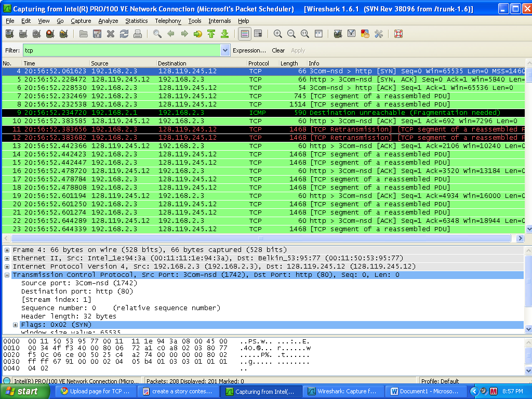Collapse Transmission Control Protocol node
This screenshot has width=532, height=399.
(7, 275)
